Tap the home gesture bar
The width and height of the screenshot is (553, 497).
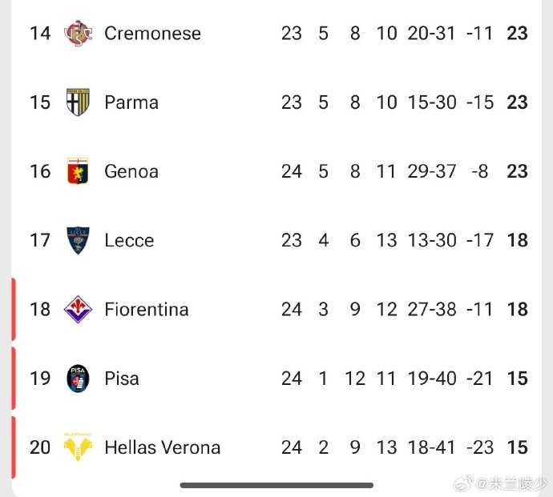coord(276,485)
